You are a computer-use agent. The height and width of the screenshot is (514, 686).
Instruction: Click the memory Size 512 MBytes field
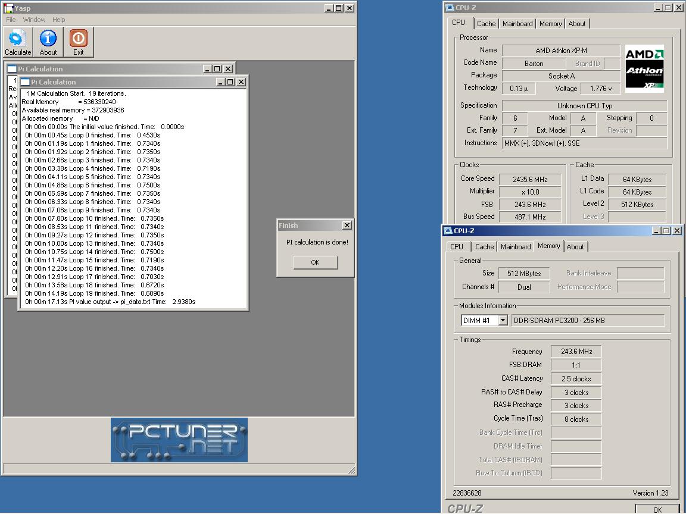pos(524,274)
